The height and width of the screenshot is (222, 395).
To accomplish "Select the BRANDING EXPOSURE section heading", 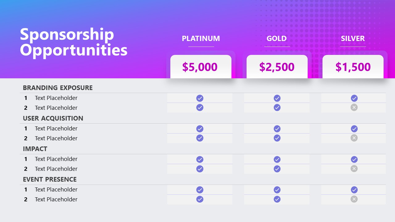I will coord(58,88).
